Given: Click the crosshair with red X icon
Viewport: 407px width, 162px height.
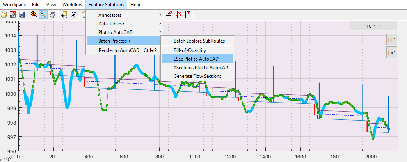Looking at the screenshot, I should [x=178, y=14].
